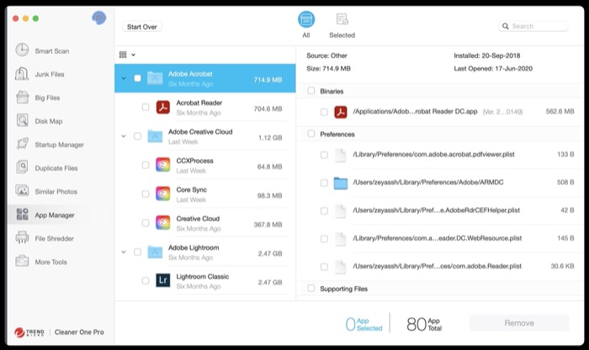Open the File Shredder tool
Screen dimensions: 589x350
(x=54, y=239)
